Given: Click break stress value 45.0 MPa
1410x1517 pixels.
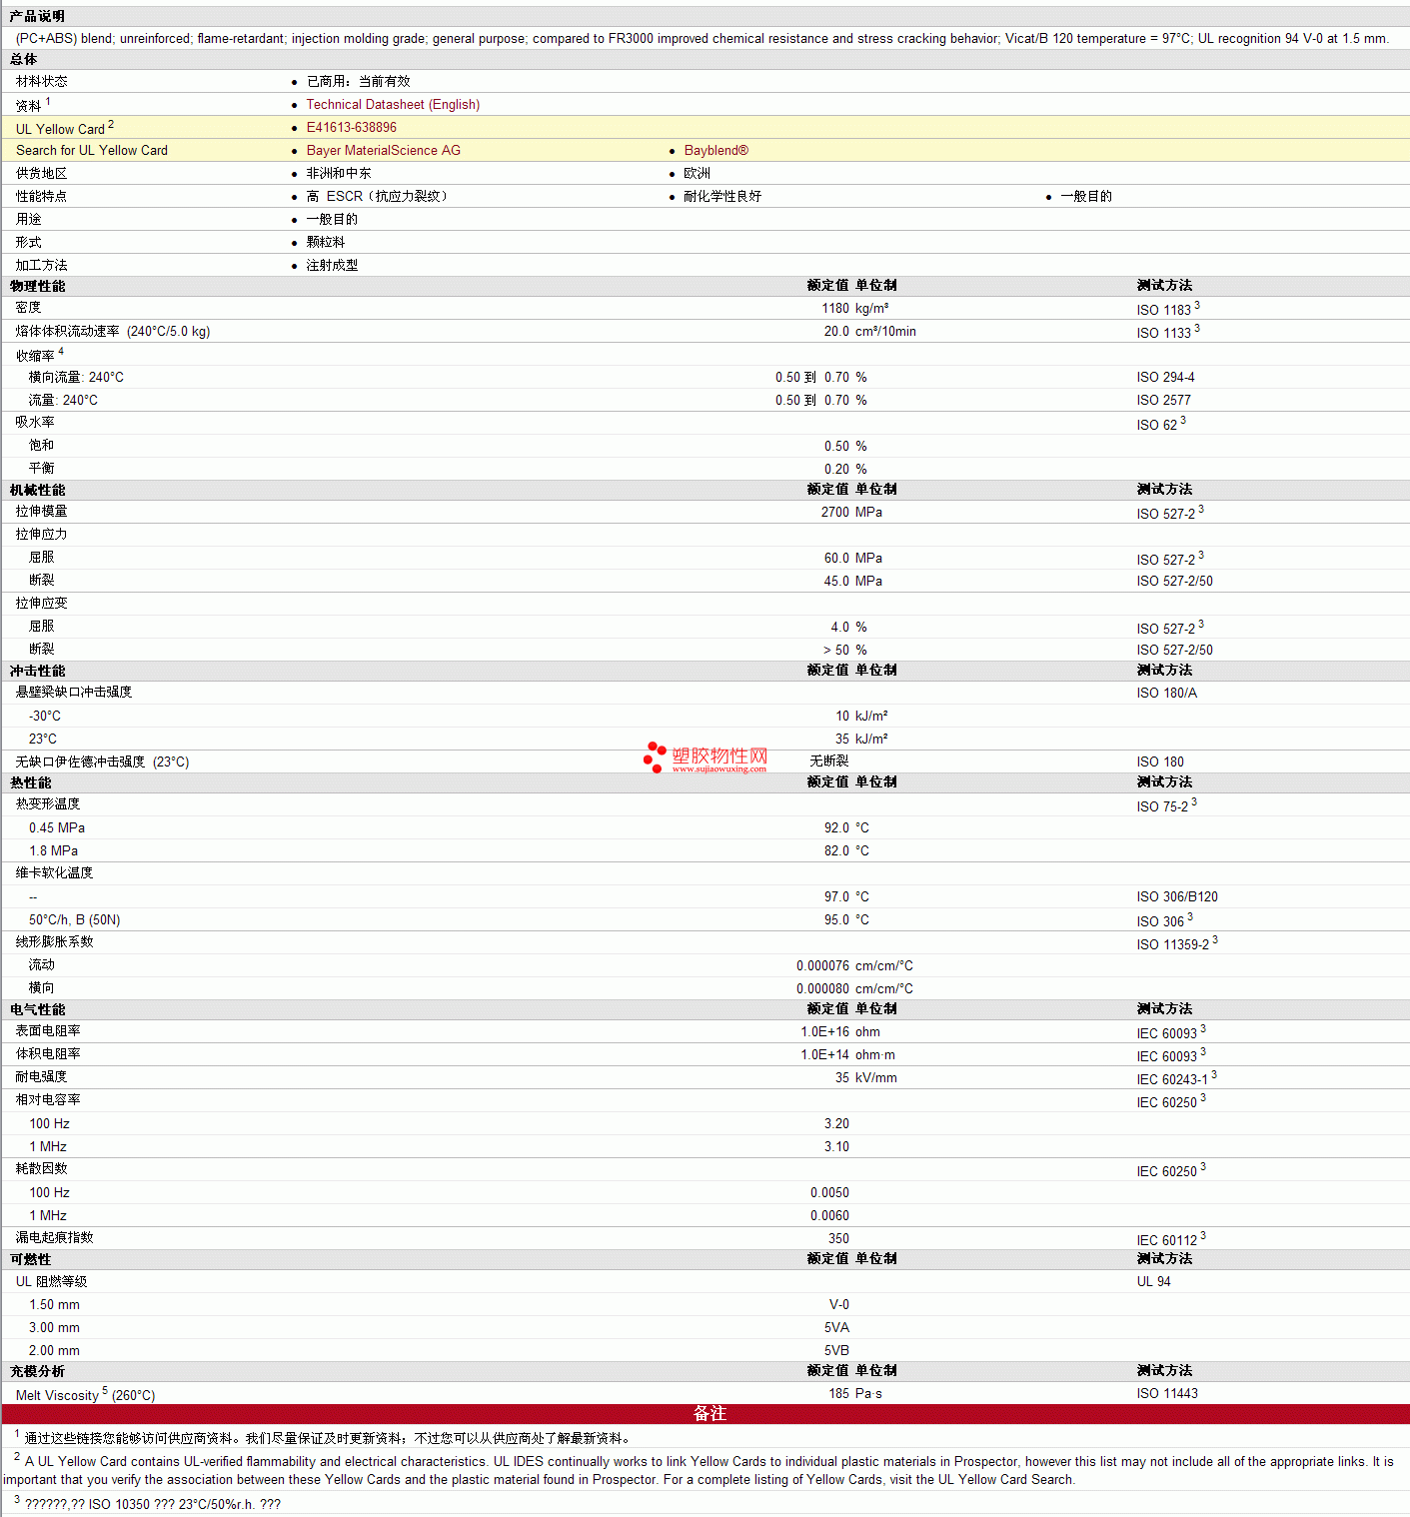Looking at the screenshot, I should [x=853, y=581].
